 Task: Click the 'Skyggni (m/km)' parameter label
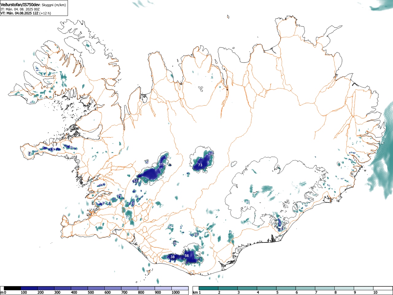click(x=53, y=5)
